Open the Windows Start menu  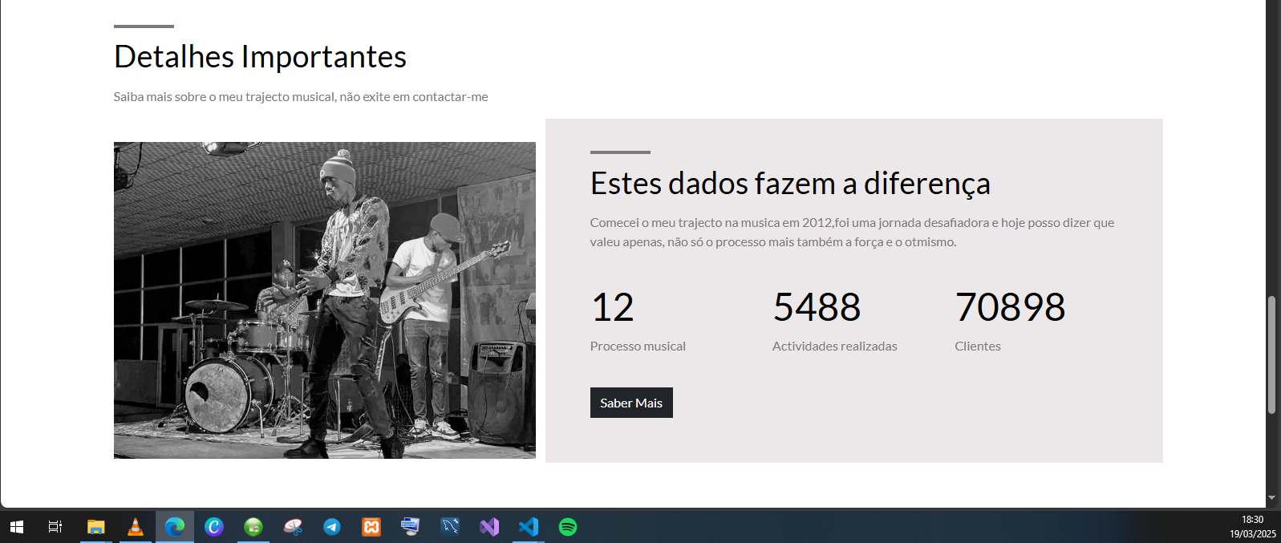click(17, 527)
